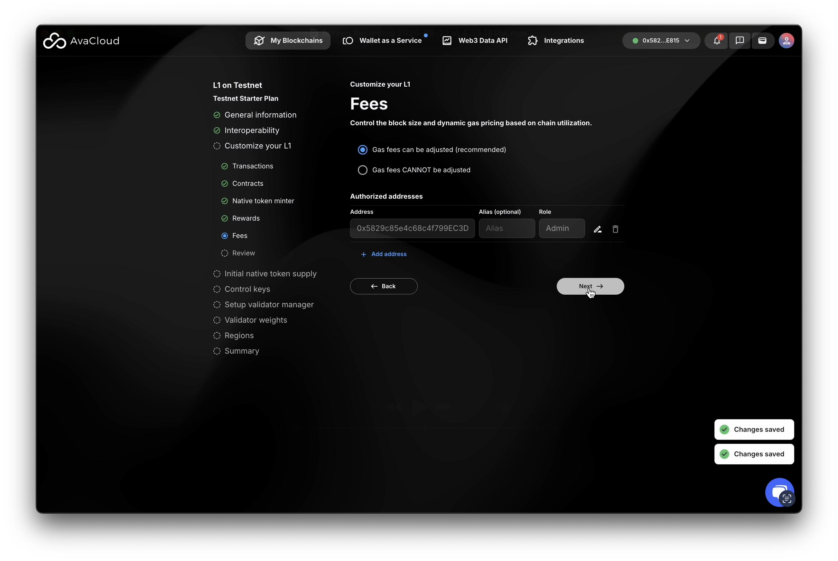Viewport: 838px width, 561px height.
Task: Open the billing card icon
Action: [762, 41]
